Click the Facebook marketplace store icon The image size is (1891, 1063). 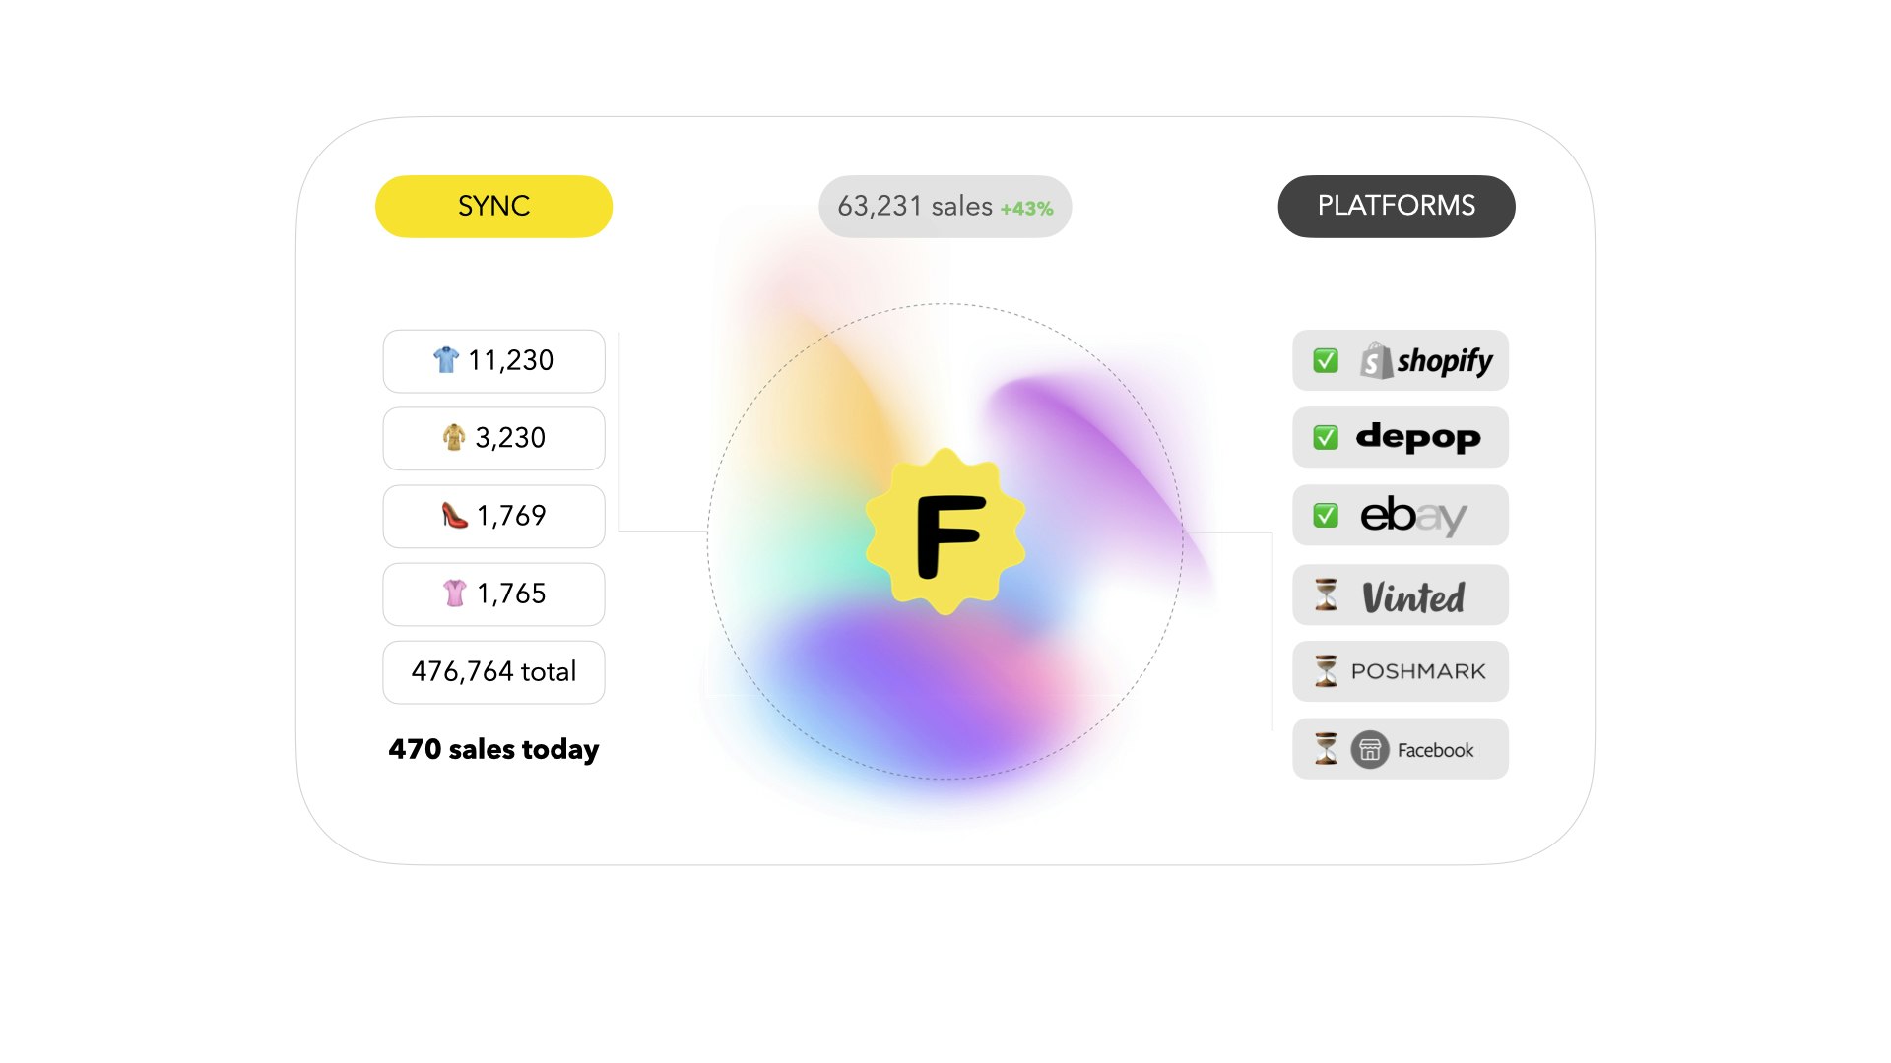click(x=1370, y=750)
